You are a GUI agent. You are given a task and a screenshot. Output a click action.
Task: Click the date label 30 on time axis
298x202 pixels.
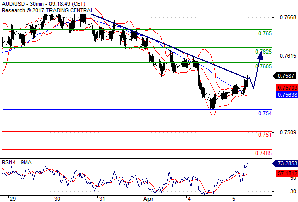[x=57, y=199]
